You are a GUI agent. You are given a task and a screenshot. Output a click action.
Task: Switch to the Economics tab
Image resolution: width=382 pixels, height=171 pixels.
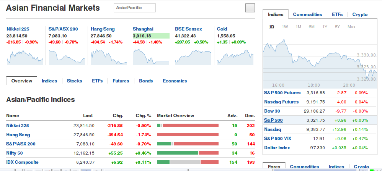pyautogui.click(x=175, y=81)
